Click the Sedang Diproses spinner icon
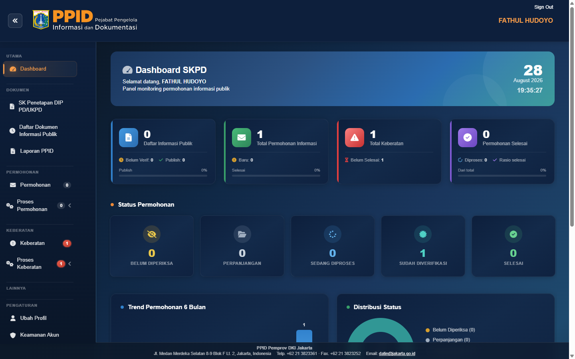This screenshot has height=359, width=575. point(333,234)
